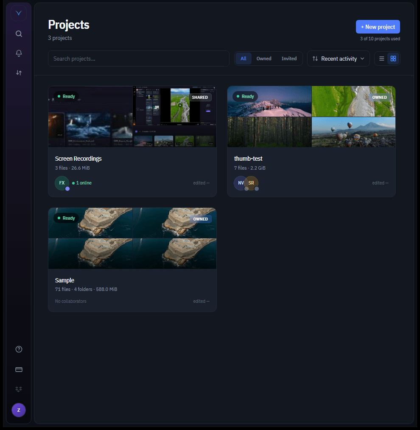Viewport: 420px width, 430px height.
Task: Click Ready status on Sample card
Action: coord(66,218)
